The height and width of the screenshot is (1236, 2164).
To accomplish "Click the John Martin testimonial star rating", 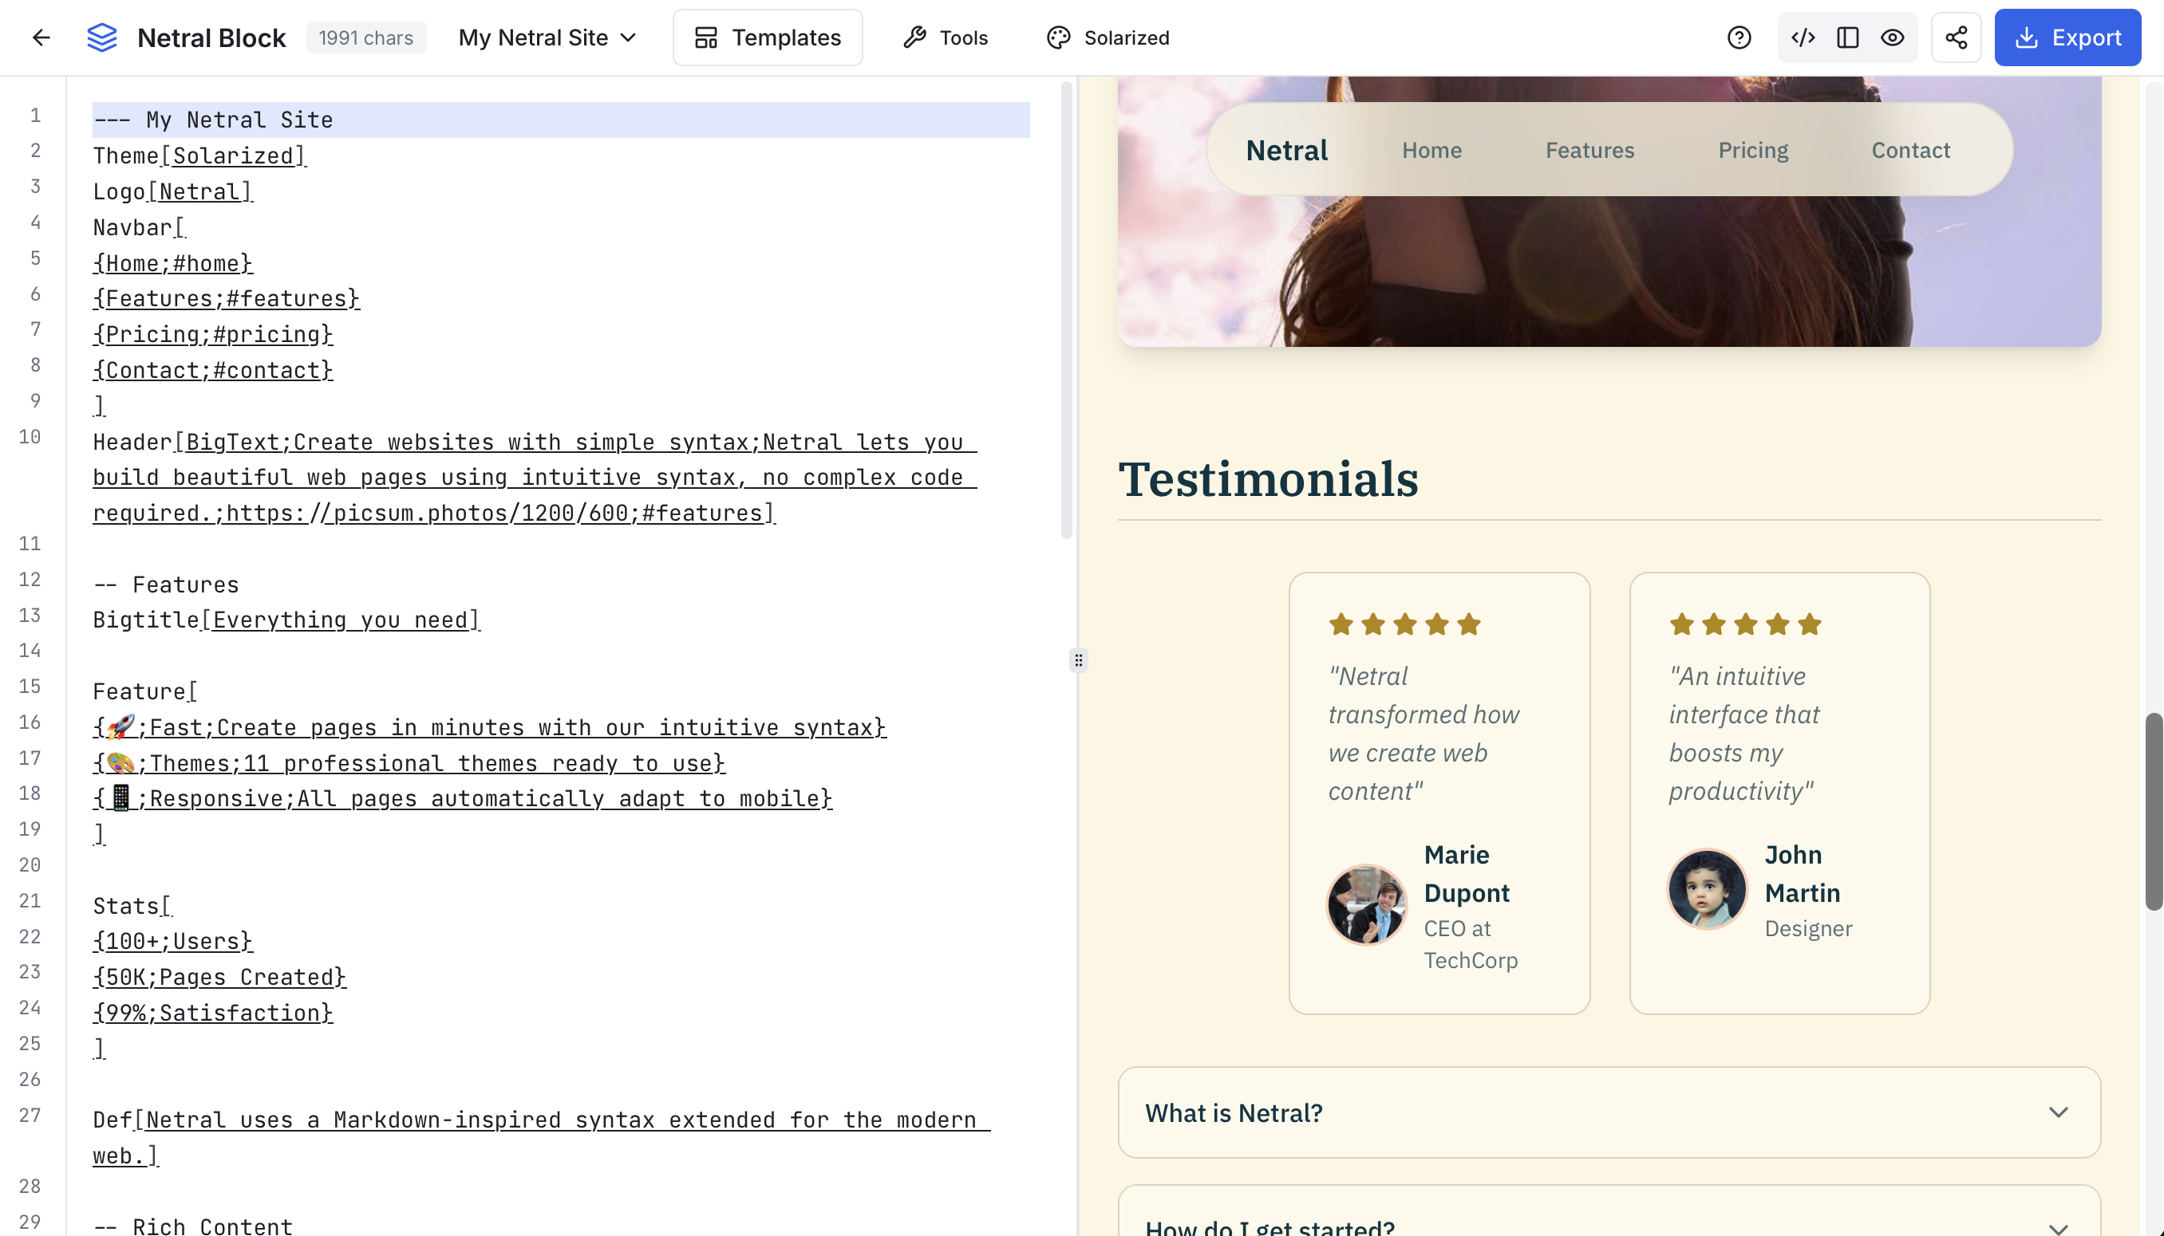I will [x=1744, y=625].
